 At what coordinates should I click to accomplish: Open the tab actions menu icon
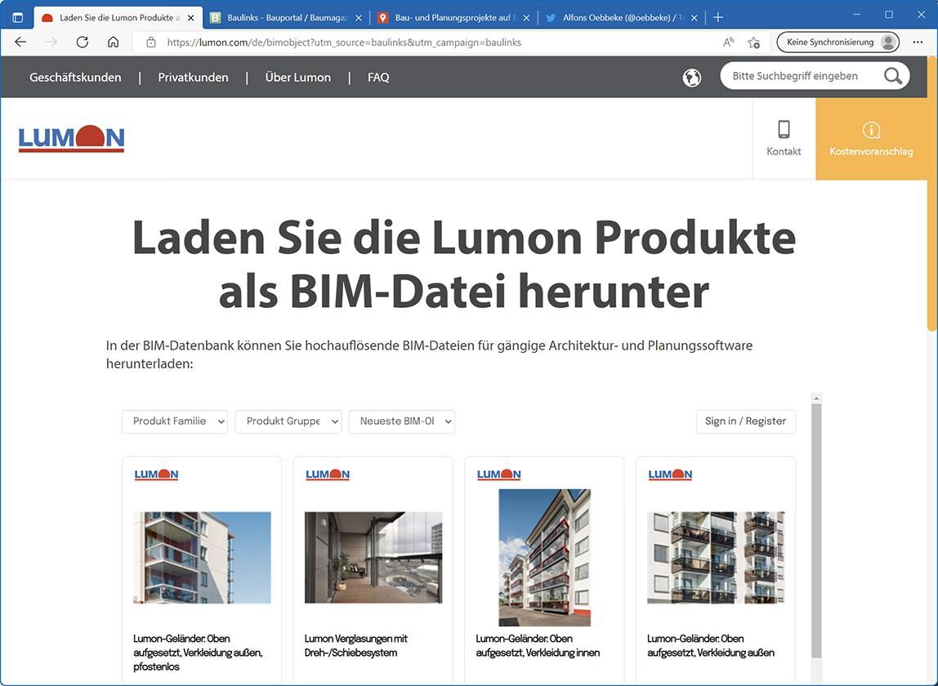(x=17, y=17)
